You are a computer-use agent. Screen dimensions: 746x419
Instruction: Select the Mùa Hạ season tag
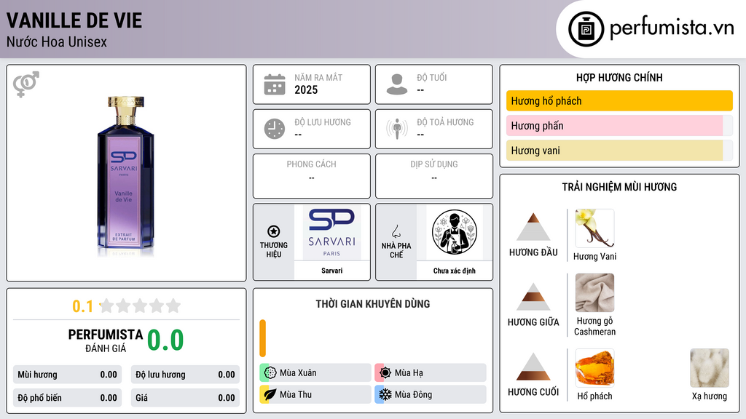[x=431, y=373]
